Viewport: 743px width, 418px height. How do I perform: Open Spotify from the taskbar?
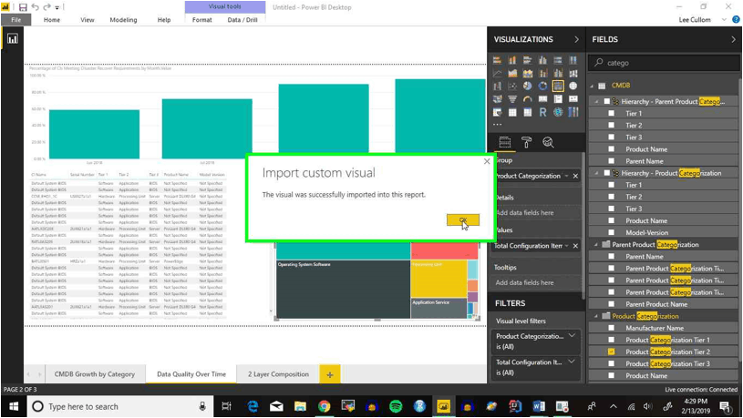coord(396,406)
